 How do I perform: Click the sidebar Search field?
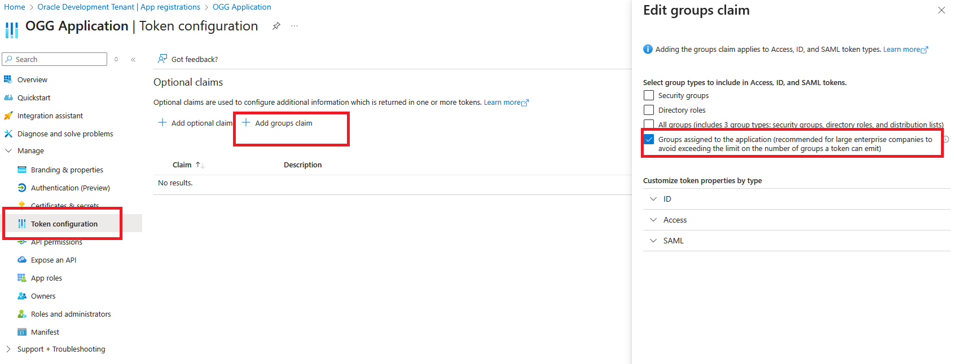[55, 59]
